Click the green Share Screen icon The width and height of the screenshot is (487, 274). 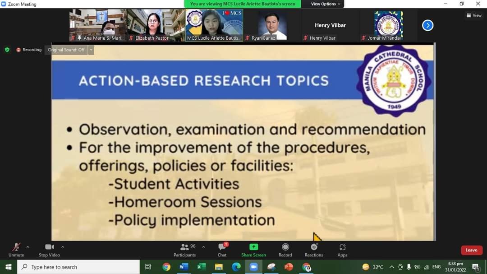pos(253,247)
